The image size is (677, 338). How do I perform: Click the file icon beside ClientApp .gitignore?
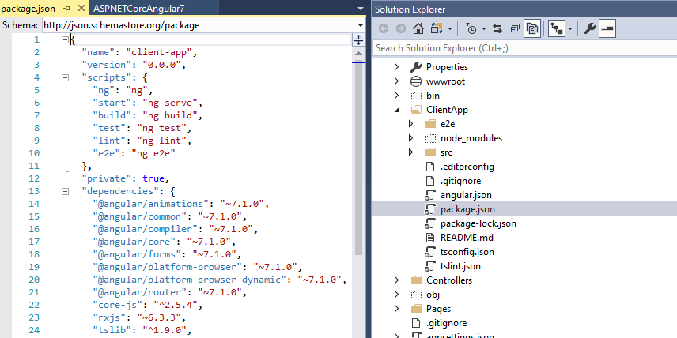click(x=429, y=181)
